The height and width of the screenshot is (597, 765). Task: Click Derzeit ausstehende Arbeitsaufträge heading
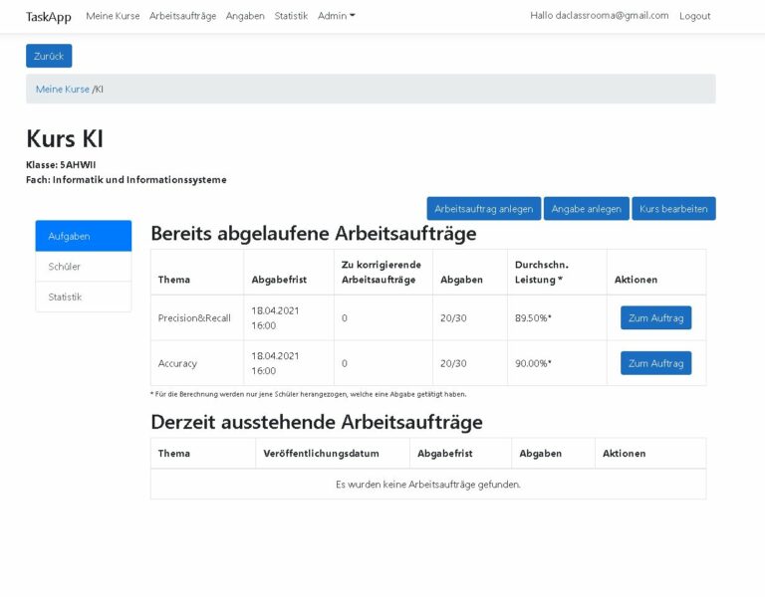[x=317, y=422]
